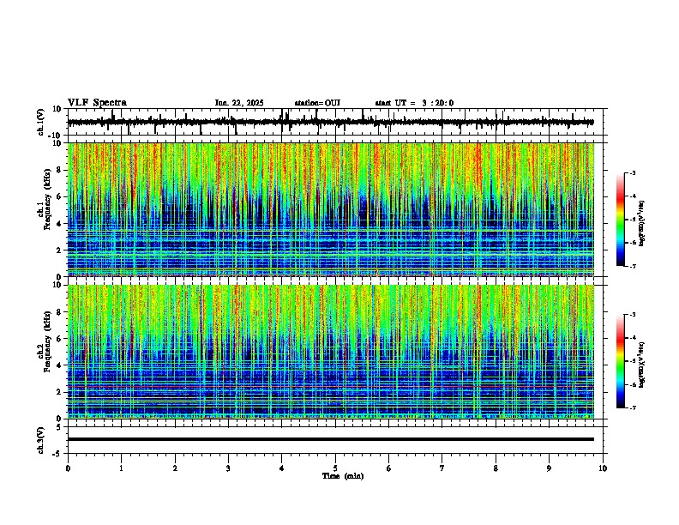The height and width of the screenshot is (525, 679).
Task: Click the "Time (min)" axis label
Action: click(343, 476)
